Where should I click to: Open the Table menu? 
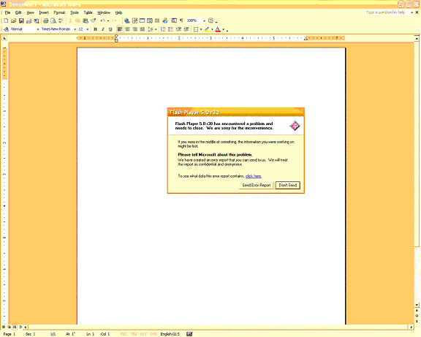point(88,12)
